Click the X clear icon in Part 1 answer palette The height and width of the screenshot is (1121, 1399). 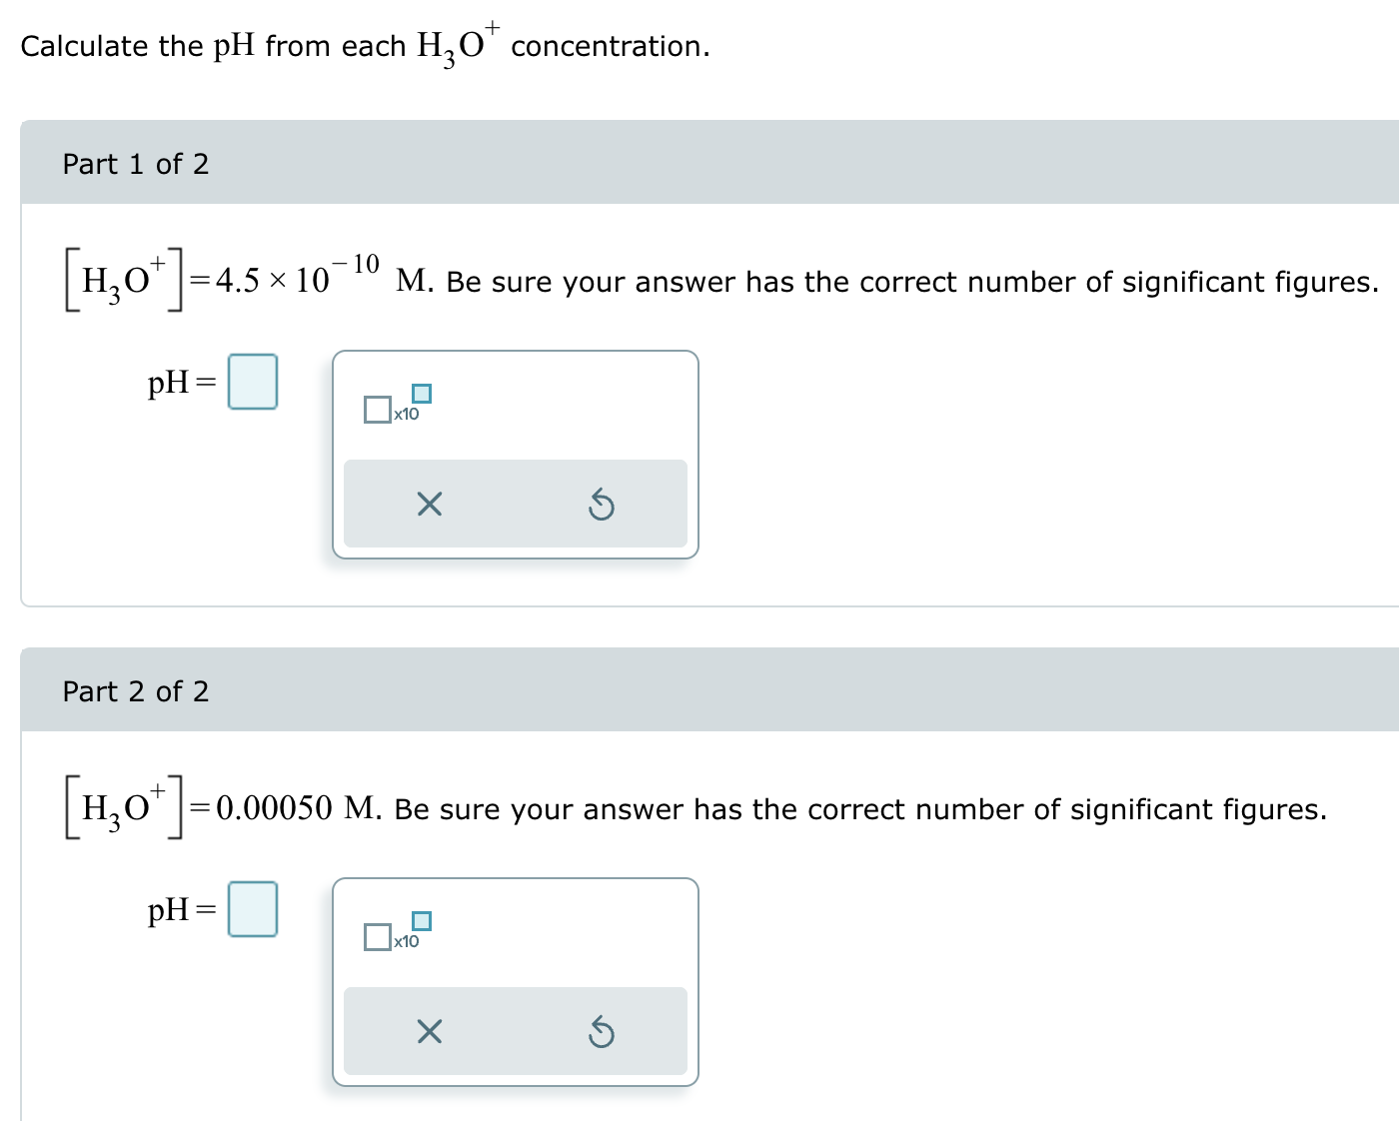(428, 505)
